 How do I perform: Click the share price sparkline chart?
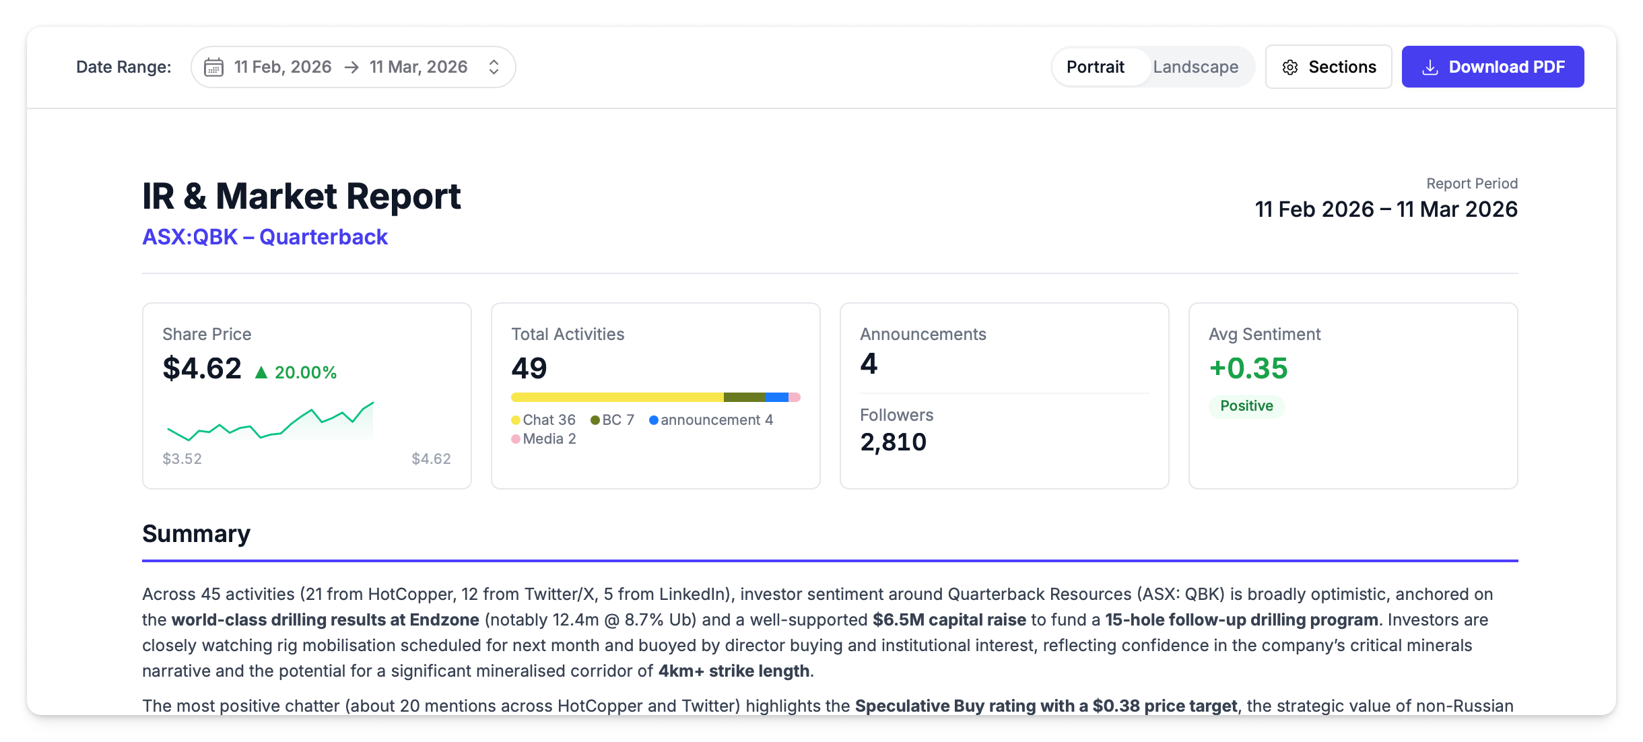pyautogui.click(x=270, y=423)
